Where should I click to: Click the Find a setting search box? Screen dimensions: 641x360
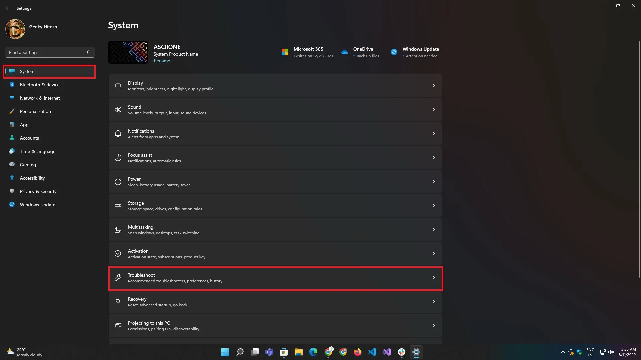click(50, 52)
